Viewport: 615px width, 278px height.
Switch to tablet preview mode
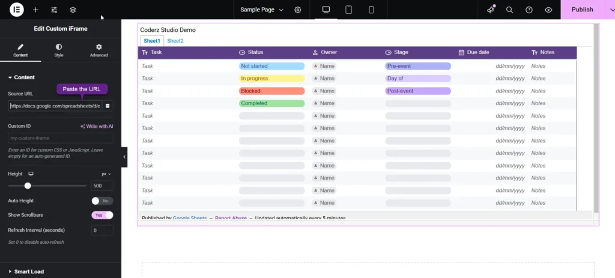click(x=349, y=10)
